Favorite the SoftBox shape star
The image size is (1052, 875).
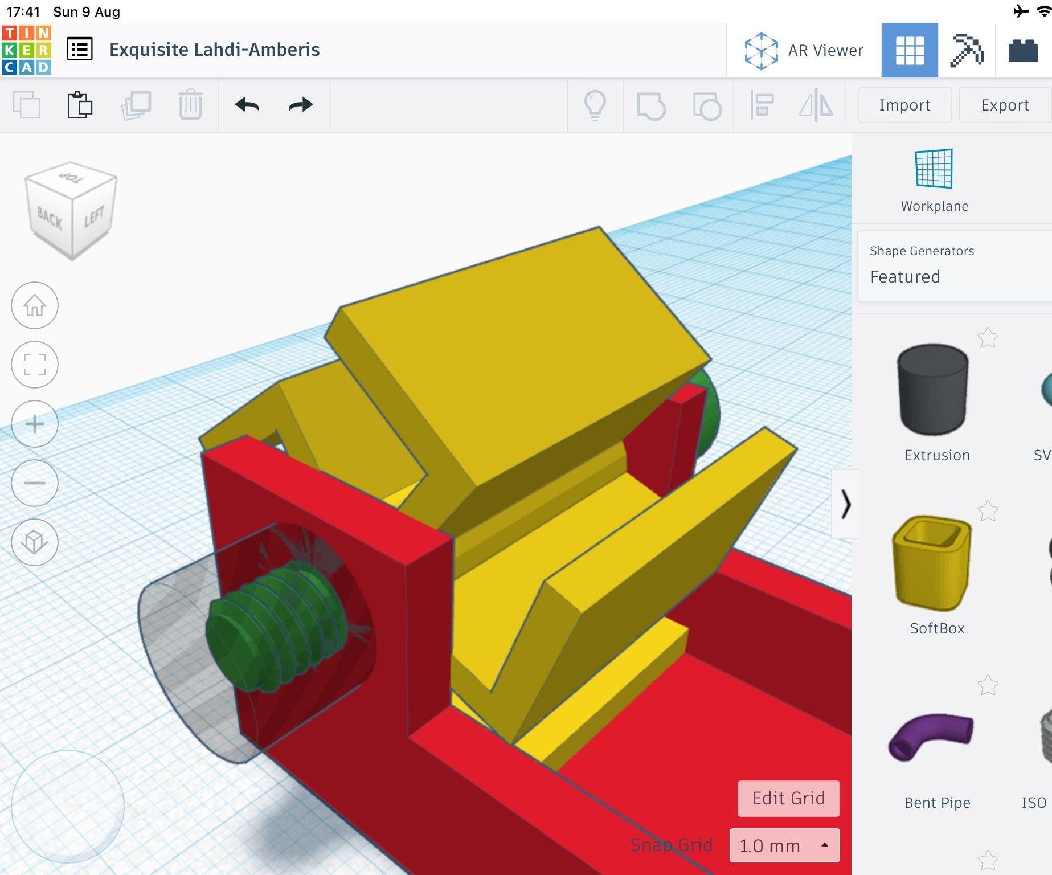coord(988,511)
